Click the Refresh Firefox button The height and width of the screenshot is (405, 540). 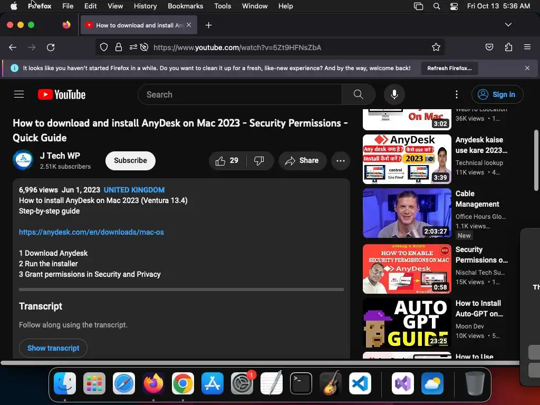449,68
